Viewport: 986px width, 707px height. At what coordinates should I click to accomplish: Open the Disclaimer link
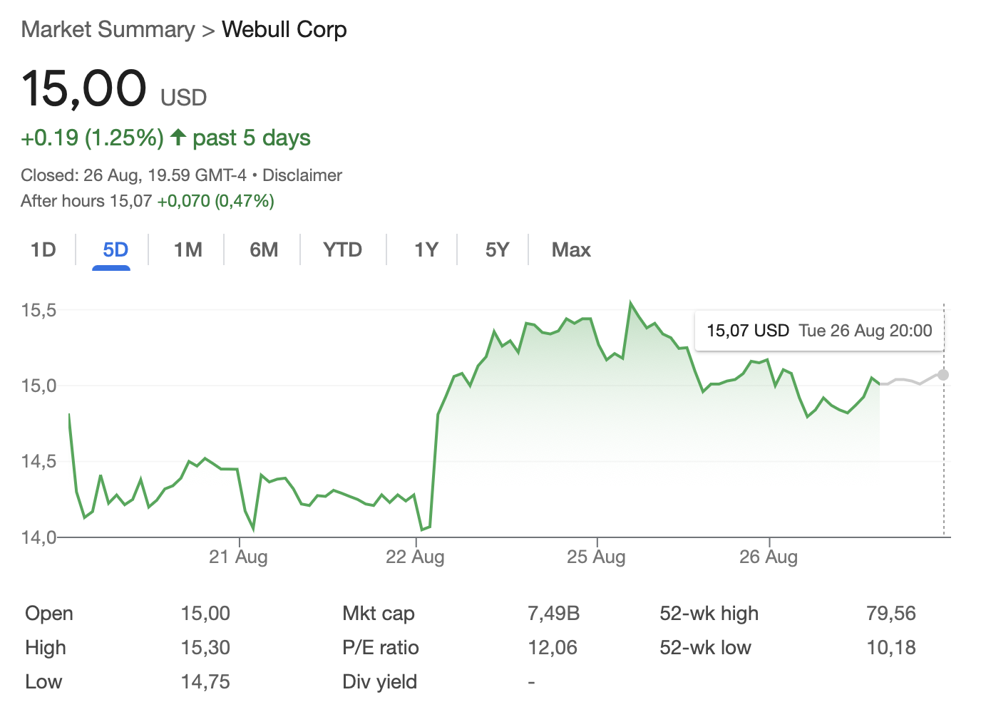302,175
